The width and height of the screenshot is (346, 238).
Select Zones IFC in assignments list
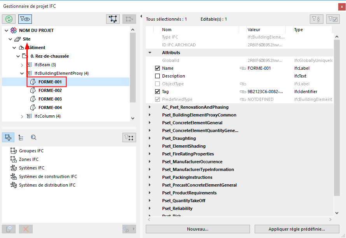[x=28, y=159]
